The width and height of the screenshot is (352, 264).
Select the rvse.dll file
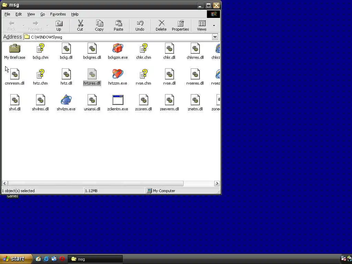click(169, 77)
